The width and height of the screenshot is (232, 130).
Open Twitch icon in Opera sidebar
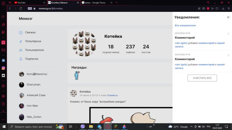(x=3, y=32)
